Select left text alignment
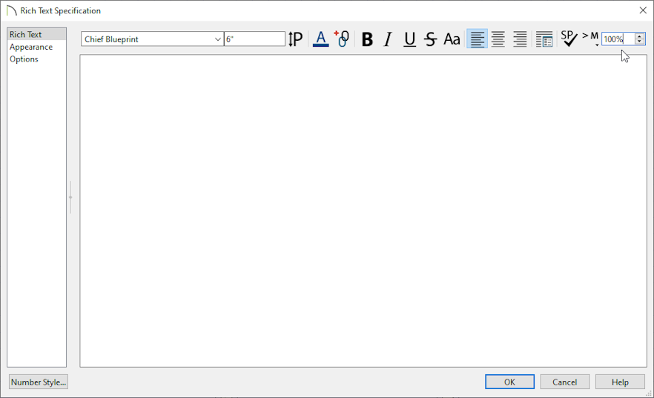Image resolution: width=654 pixels, height=398 pixels. pyautogui.click(x=478, y=39)
